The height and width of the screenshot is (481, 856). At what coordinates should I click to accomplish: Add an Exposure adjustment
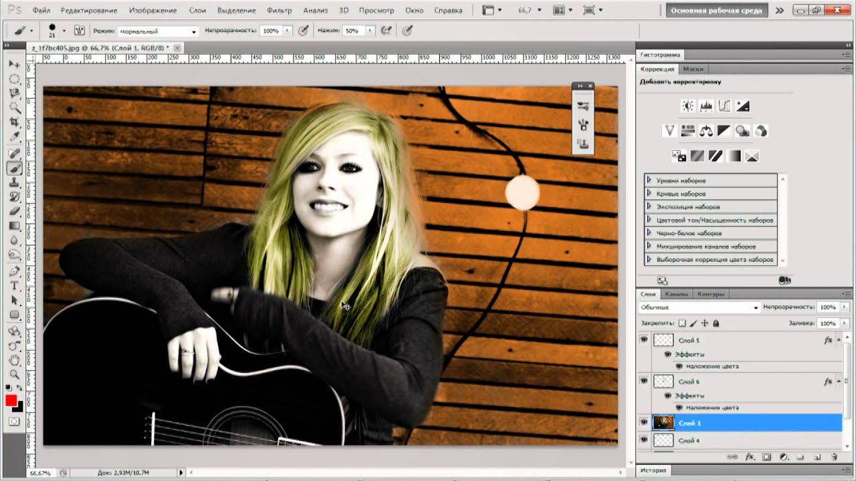click(742, 106)
